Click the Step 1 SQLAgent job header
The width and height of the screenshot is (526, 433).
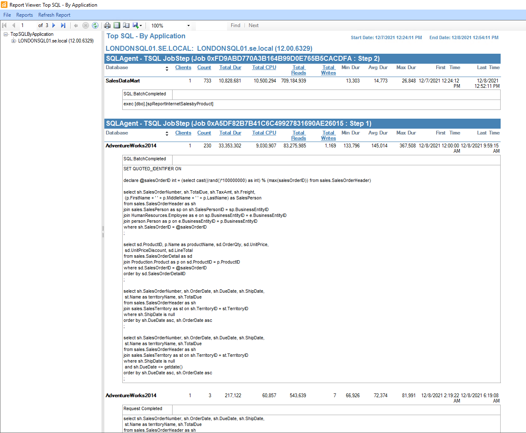tap(302, 123)
